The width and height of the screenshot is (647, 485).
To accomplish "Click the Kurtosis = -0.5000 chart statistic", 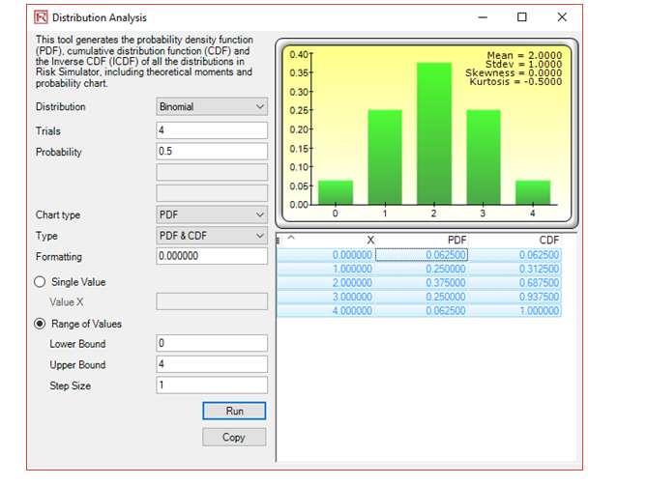I will (515, 81).
